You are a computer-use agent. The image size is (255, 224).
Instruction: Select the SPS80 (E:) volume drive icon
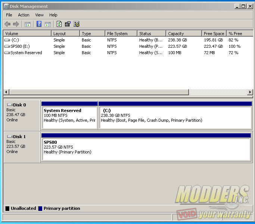[7, 46]
